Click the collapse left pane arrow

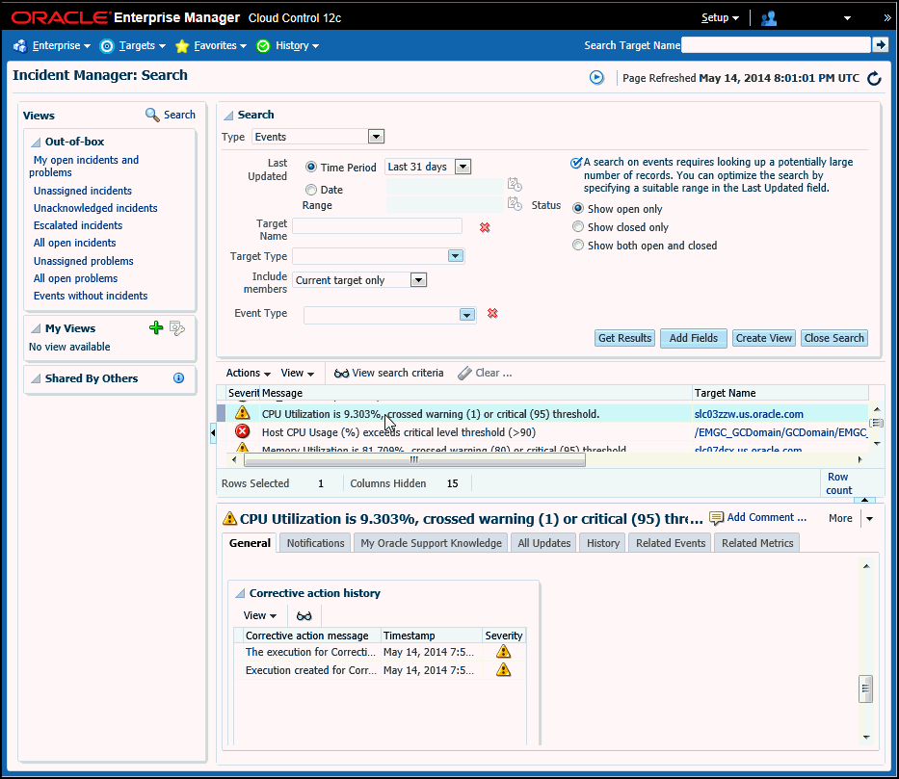click(x=213, y=432)
